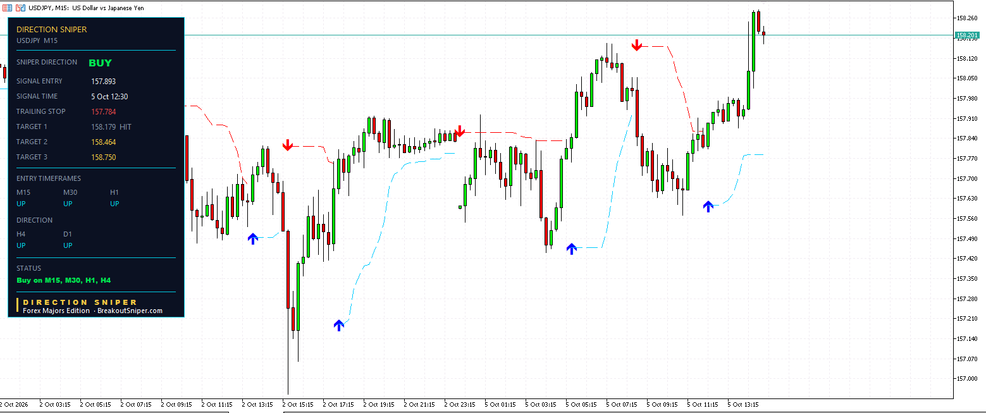Click the 'STATUS' label in the panel
The height and width of the screenshot is (413, 986).
pos(28,268)
